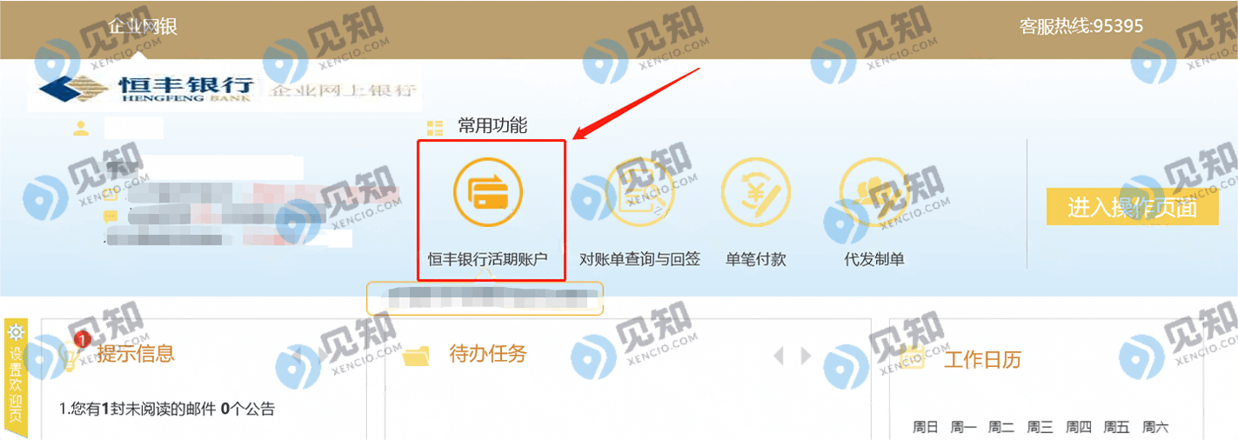
Task: Open the unread mail notice link
Action: [x=167, y=408]
